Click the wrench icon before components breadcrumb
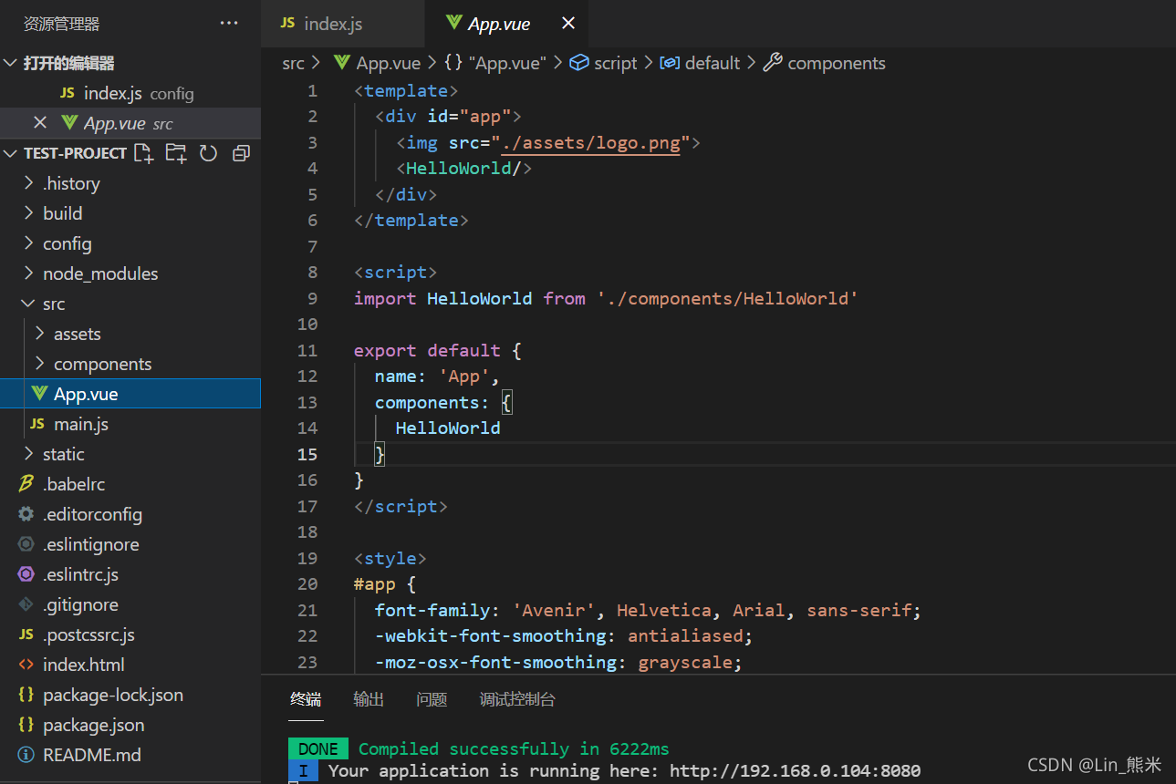The width and height of the screenshot is (1176, 784). (x=773, y=63)
